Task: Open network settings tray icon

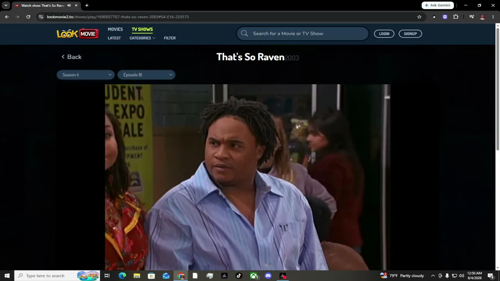Action: [454, 276]
